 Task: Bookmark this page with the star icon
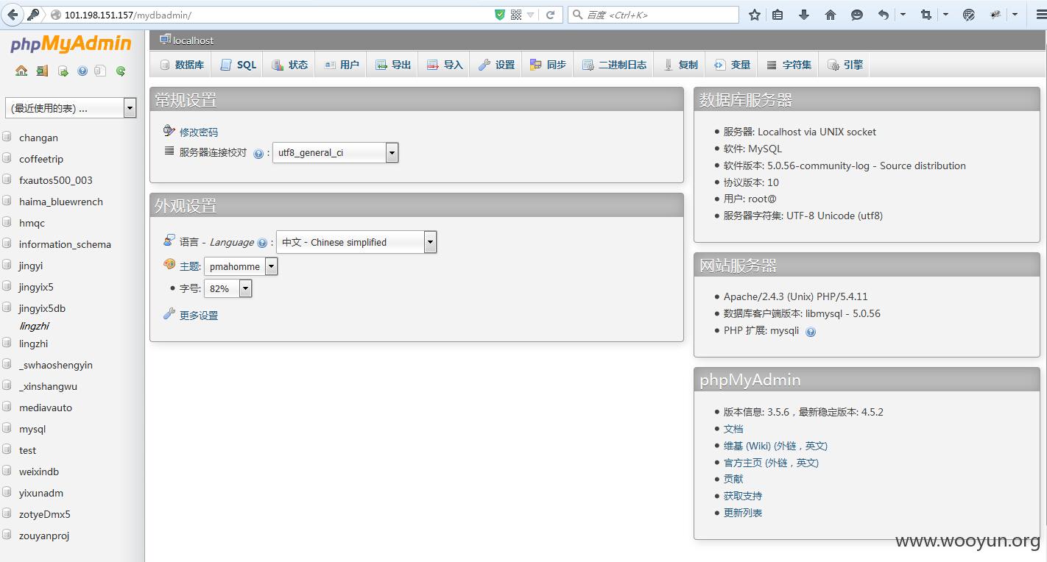[755, 15]
